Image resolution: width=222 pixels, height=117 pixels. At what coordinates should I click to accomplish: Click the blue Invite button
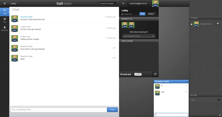(142, 14)
